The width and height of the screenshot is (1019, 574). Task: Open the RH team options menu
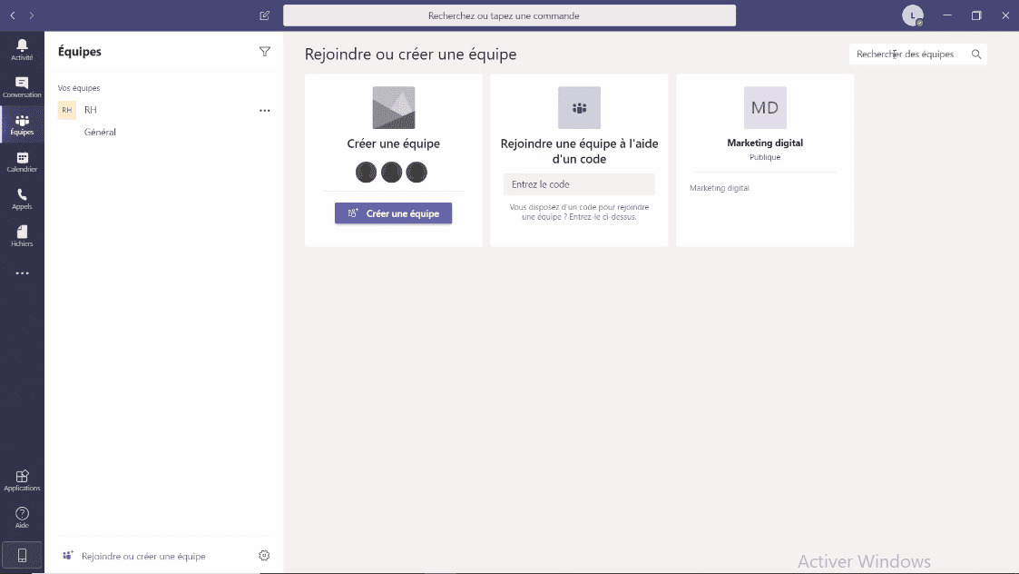264,110
